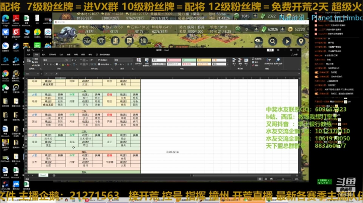
Task: Switch to the Excel 页面布局 ribbon tab
Action: click(52, 55)
